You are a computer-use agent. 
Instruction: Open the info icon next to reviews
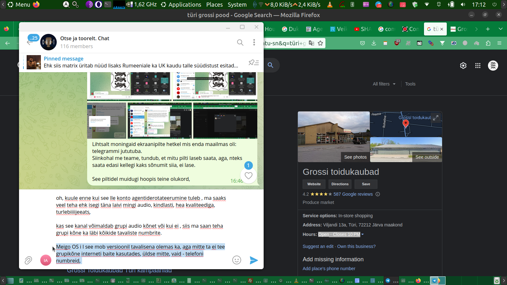tap(378, 194)
